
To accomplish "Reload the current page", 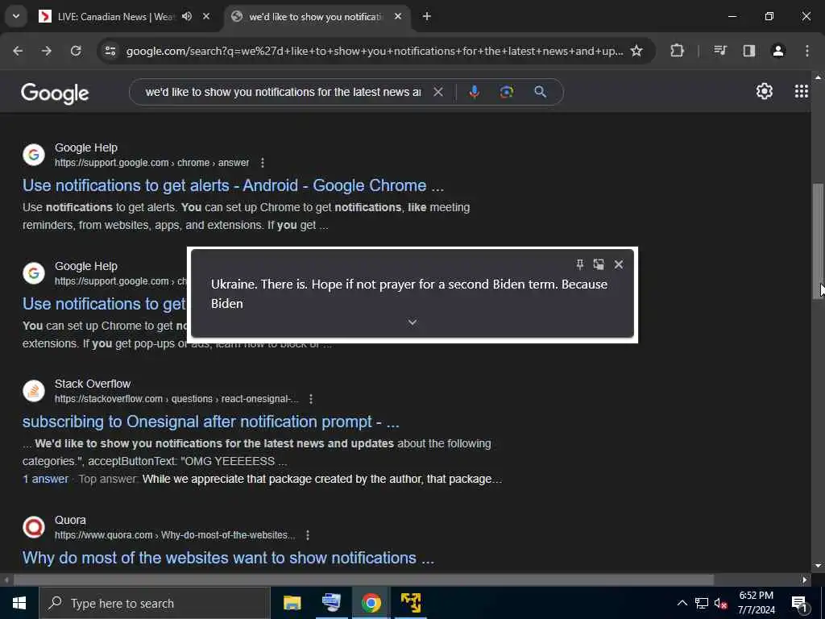I will click(x=76, y=51).
